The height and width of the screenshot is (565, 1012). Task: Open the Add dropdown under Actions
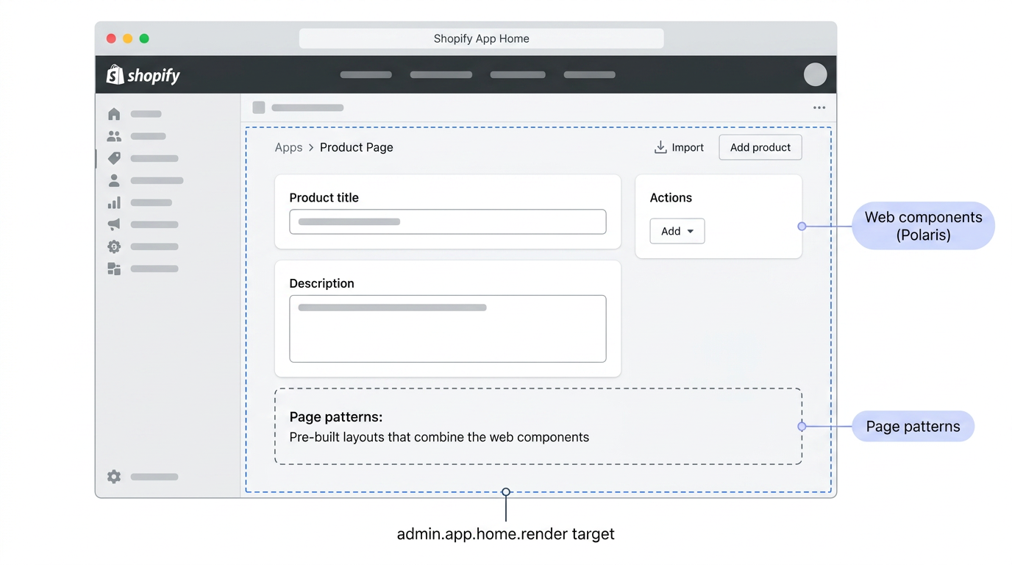677,231
